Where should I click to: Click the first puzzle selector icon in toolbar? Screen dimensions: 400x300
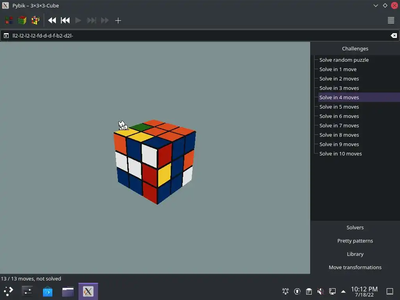click(9, 20)
